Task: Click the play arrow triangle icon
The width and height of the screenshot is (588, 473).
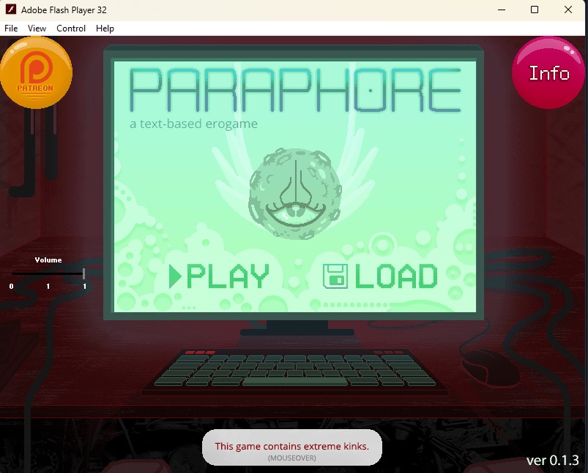Action: pyautogui.click(x=175, y=276)
